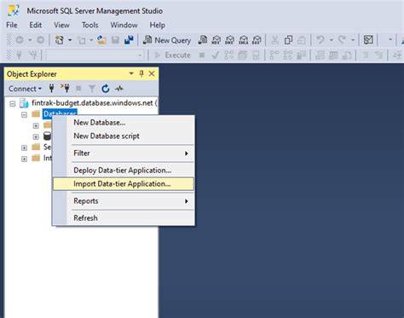Image resolution: width=404 pixels, height=318 pixels.
Task: Expand the first folder under Databases
Action: [x=36, y=125]
